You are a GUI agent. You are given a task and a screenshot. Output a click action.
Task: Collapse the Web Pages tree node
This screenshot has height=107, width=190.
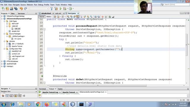point(4,21)
